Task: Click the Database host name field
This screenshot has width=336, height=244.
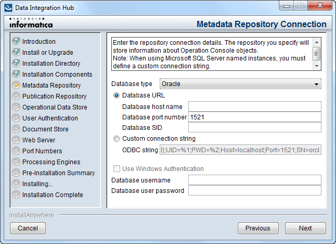Action: [255, 106]
